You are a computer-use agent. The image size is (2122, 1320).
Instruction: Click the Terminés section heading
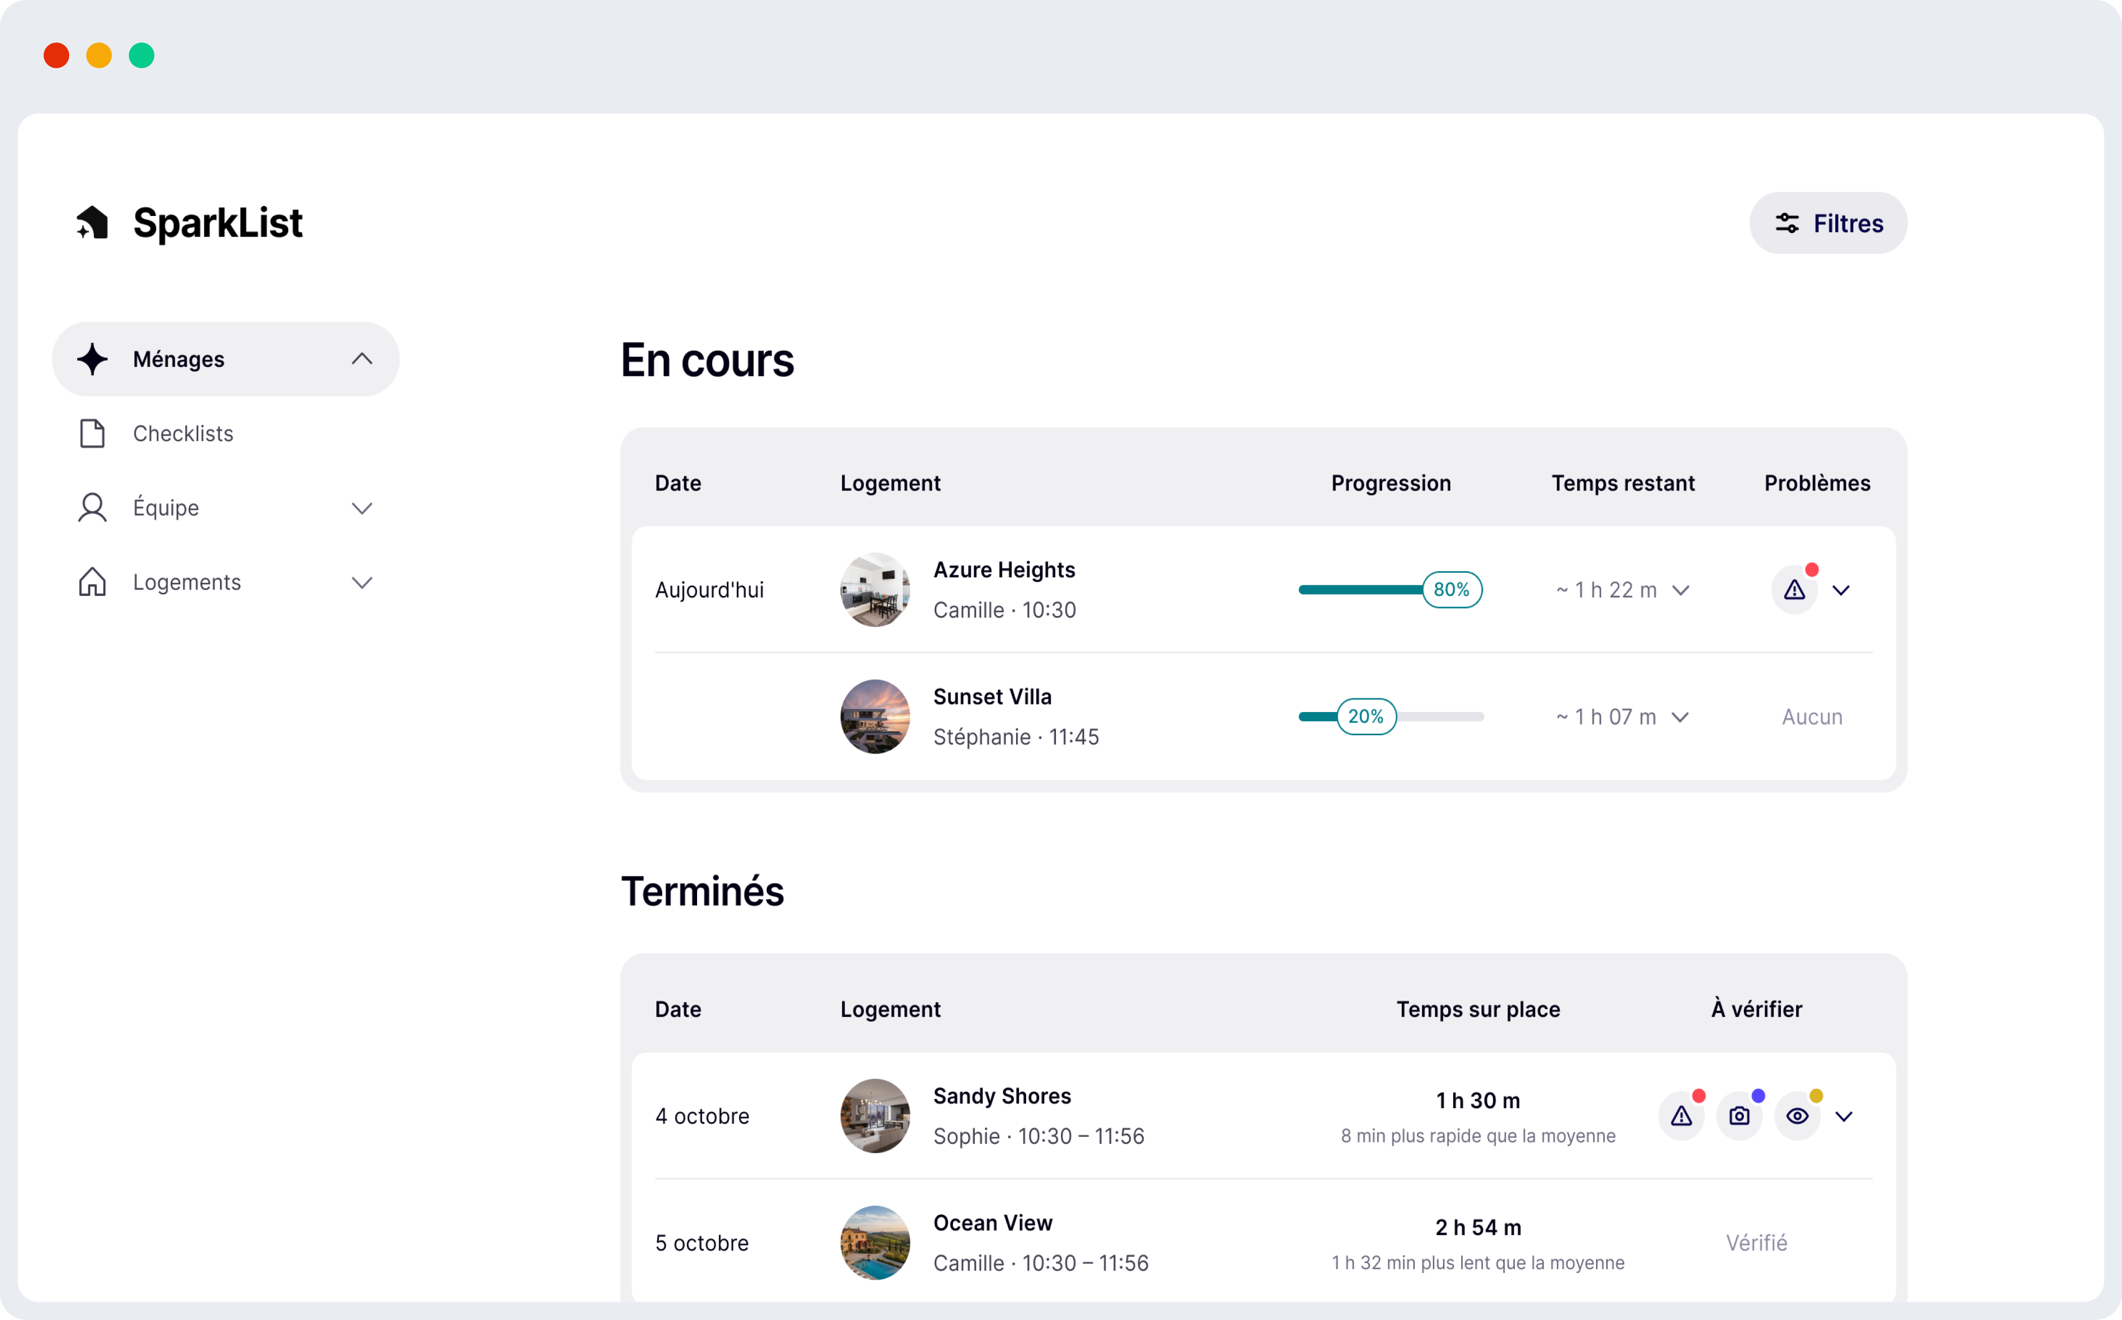click(703, 891)
